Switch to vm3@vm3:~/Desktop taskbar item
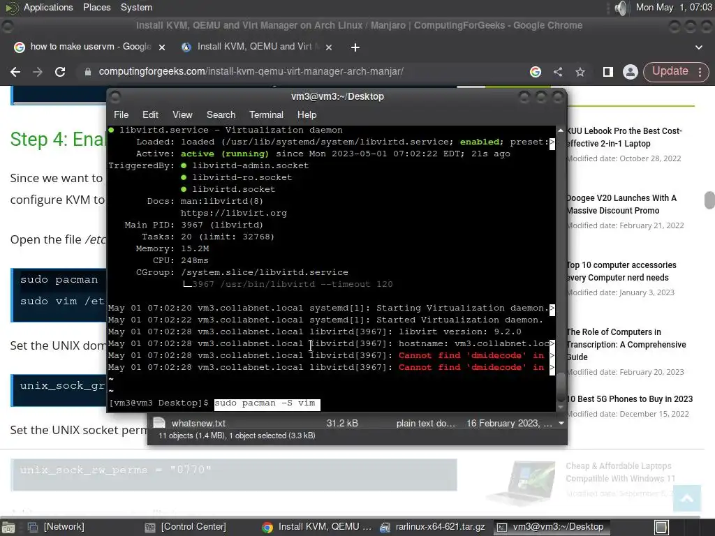 click(550, 527)
